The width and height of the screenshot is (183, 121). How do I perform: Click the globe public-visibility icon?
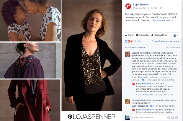pos(161,8)
